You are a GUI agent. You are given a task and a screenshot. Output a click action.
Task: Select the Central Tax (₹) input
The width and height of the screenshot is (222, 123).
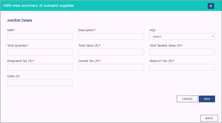(111, 67)
